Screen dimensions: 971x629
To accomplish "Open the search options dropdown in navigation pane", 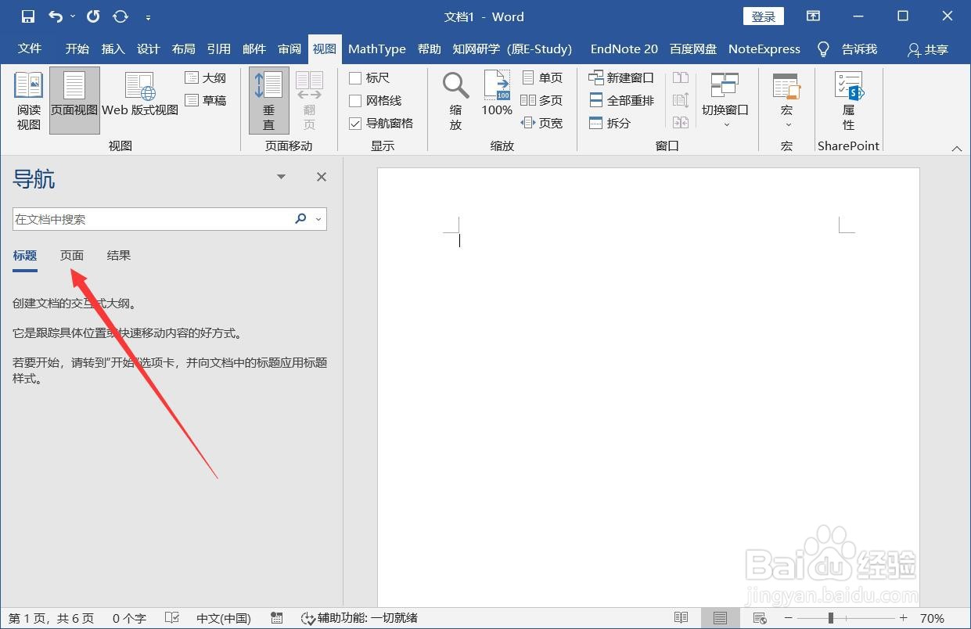I will tap(318, 219).
